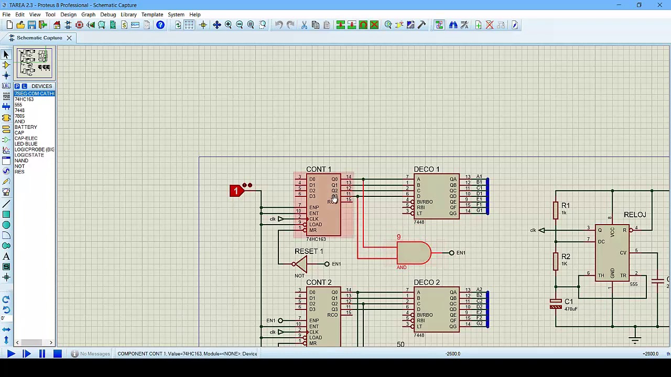Select 7SEG-COM-CATHODE in devices list
The image size is (671, 377).
(34, 93)
